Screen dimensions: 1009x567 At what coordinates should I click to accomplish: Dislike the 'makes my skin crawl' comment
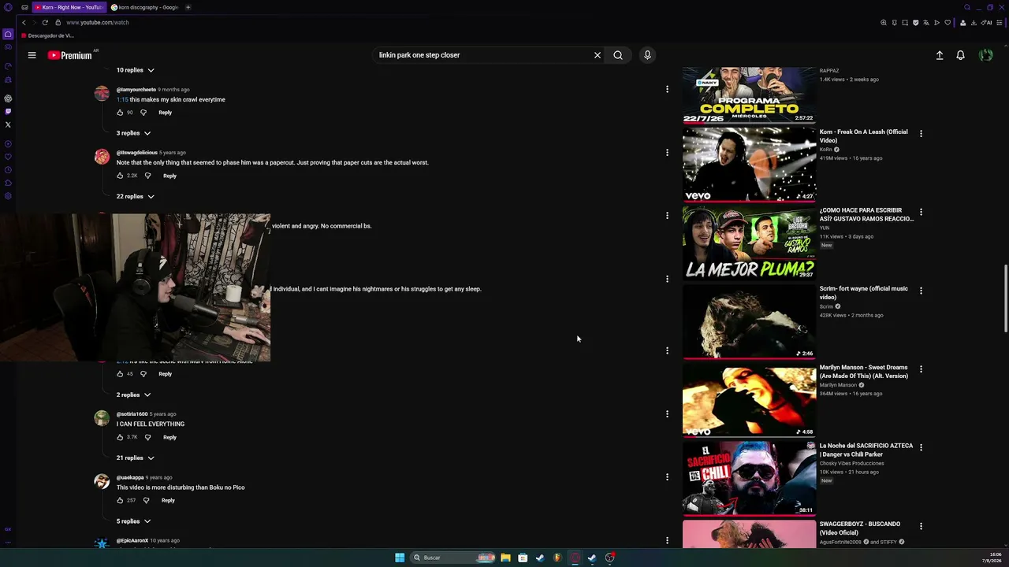pos(143,113)
